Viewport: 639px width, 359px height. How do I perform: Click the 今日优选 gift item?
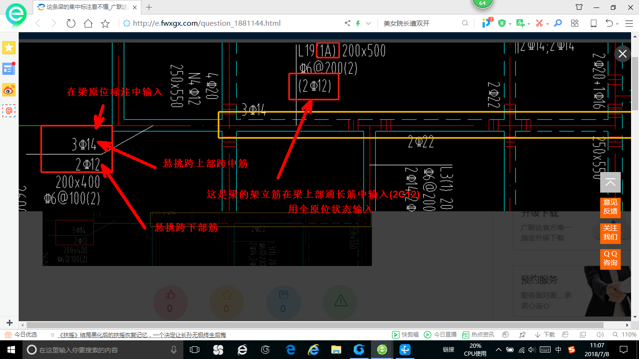click(21, 335)
